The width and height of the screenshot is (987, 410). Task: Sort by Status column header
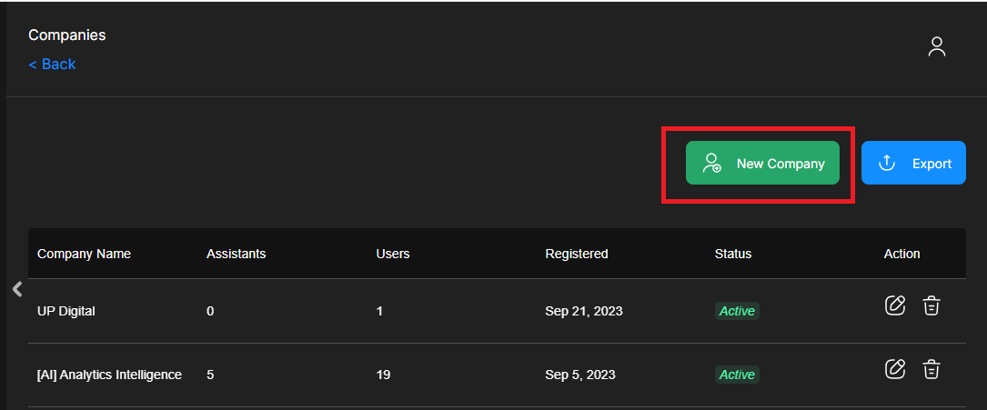tap(732, 254)
